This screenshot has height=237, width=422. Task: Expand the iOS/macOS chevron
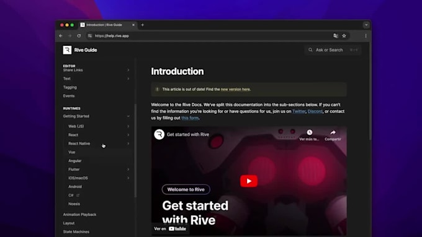tap(128, 178)
